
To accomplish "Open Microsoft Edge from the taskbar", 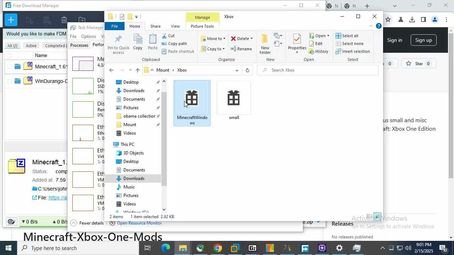I will tap(166, 248).
